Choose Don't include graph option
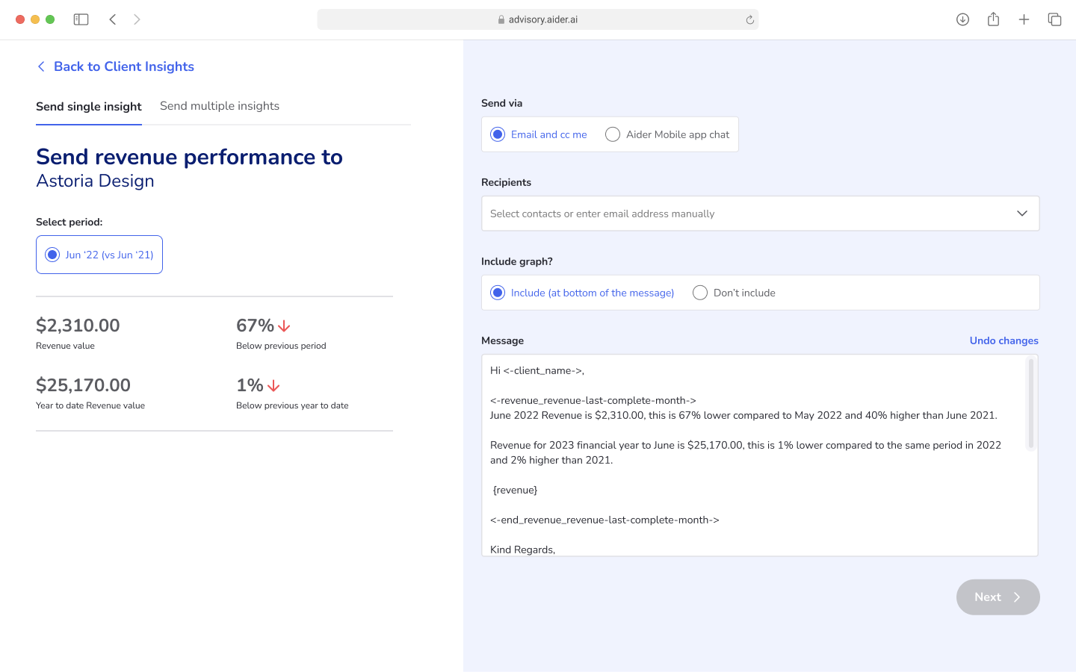Image resolution: width=1076 pixels, height=672 pixels. (700, 293)
